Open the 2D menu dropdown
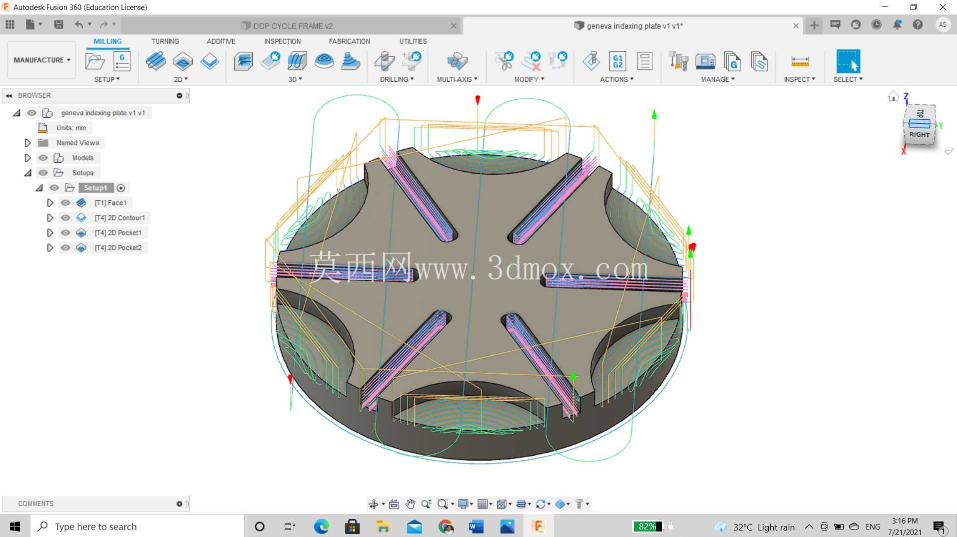The image size is (957, 537). click(181, 79)
